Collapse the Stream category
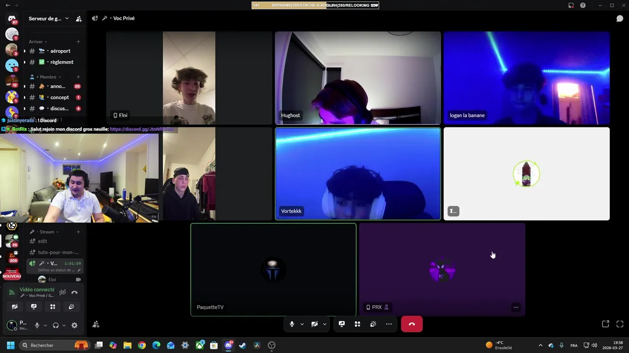The width and height of the screenshot is (629, 353). tap(44, 232)
